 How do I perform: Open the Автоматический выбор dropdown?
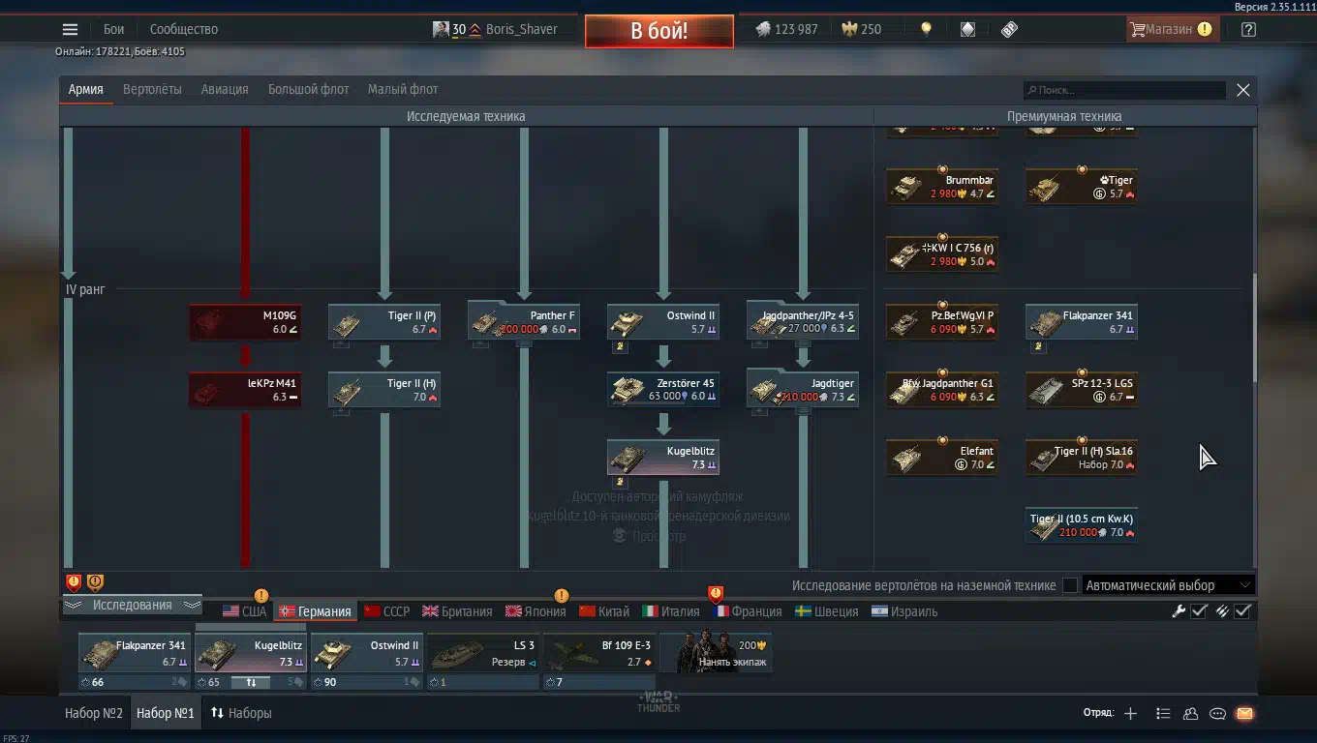click(1169, 585)
